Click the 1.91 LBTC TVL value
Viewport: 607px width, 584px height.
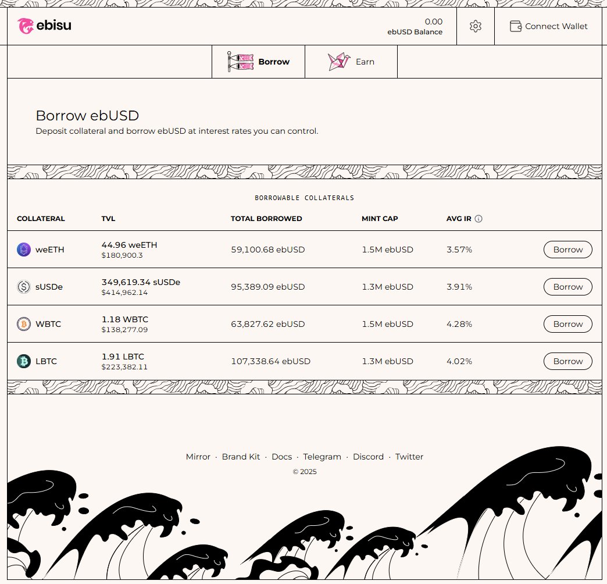point(123,357)
